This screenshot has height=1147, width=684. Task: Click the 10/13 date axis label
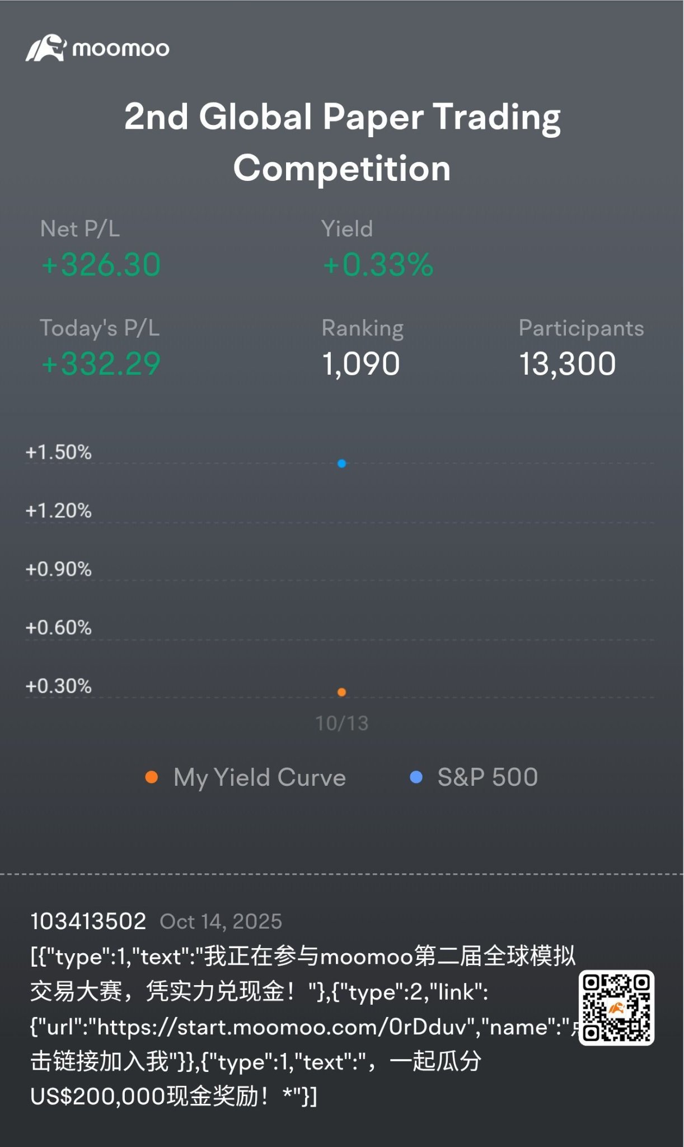[342, 723]
